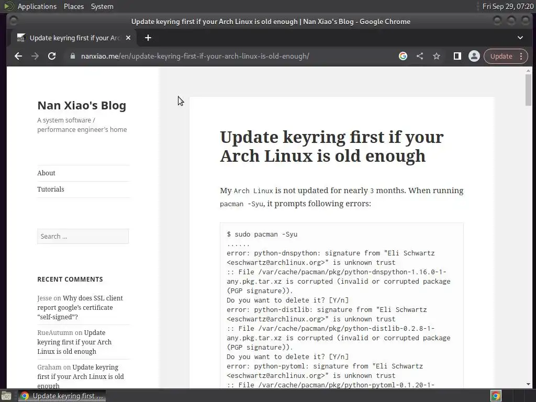Click '$ sudo pacman -Syu' code line
This screenshot has width=536, height=402.
(x=262, y=234)
